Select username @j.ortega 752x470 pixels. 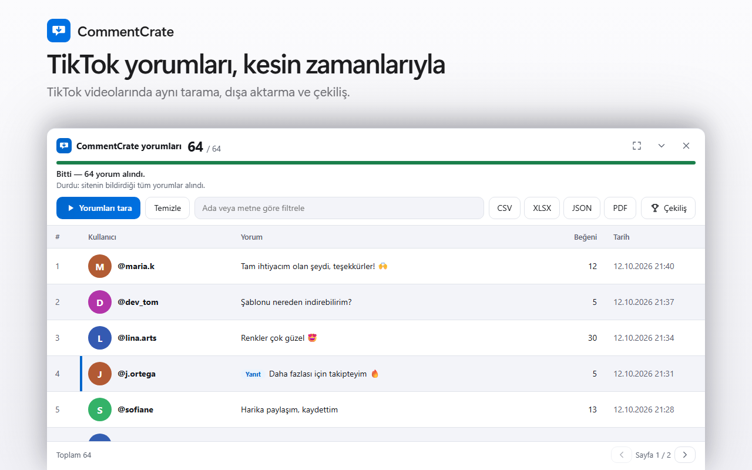coord(136,374)
